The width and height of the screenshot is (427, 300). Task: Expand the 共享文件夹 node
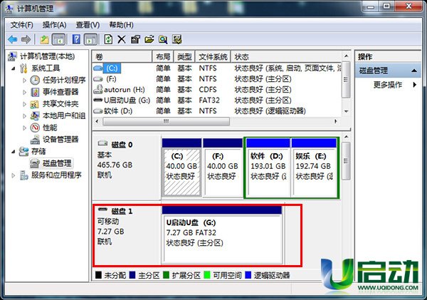coord(24,104)
